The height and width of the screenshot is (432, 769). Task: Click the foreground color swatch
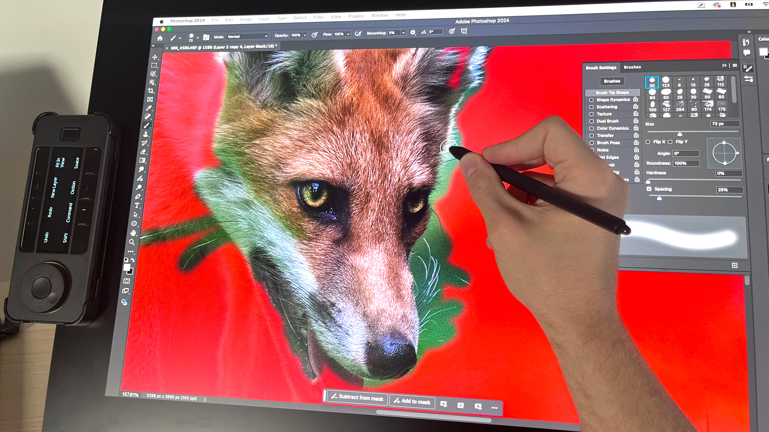click(127, 267)
